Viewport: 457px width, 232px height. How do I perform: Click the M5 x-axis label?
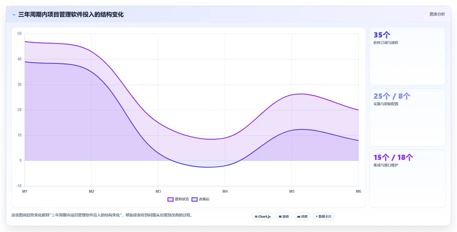(292, 191)
